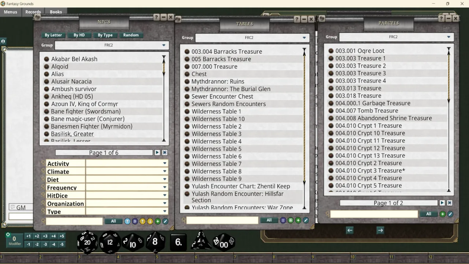Open help for the NPCs window
The height and width of the screenshot is (264, 469).
coord(156,17)
